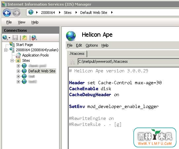This screenshot has width=179, height=149.
Task: Open the Helicon Ape Edit menu
Action: pos(79,45)
